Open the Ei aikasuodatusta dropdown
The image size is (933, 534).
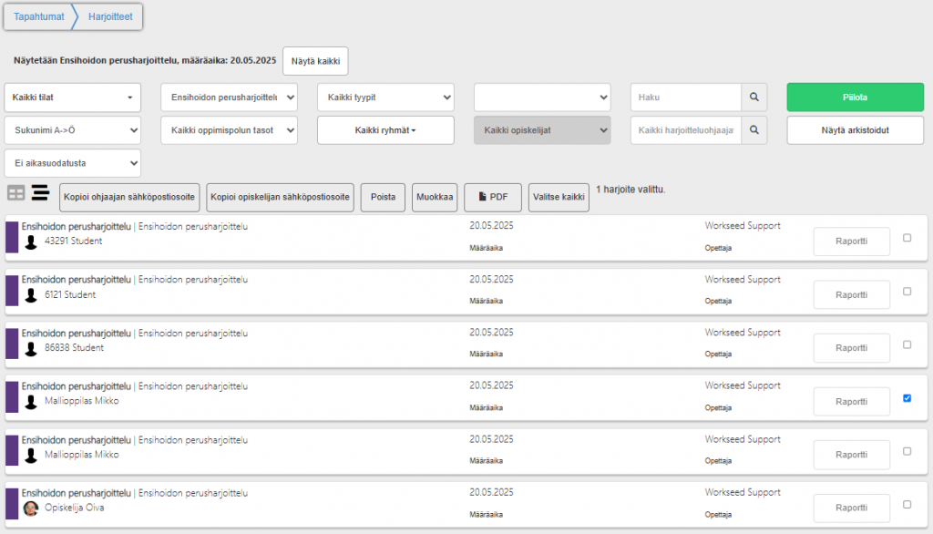coord(73,163)
